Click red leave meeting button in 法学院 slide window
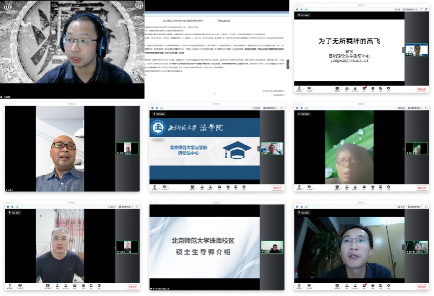Viewport: 434px width, 296px height. (278, 188)
